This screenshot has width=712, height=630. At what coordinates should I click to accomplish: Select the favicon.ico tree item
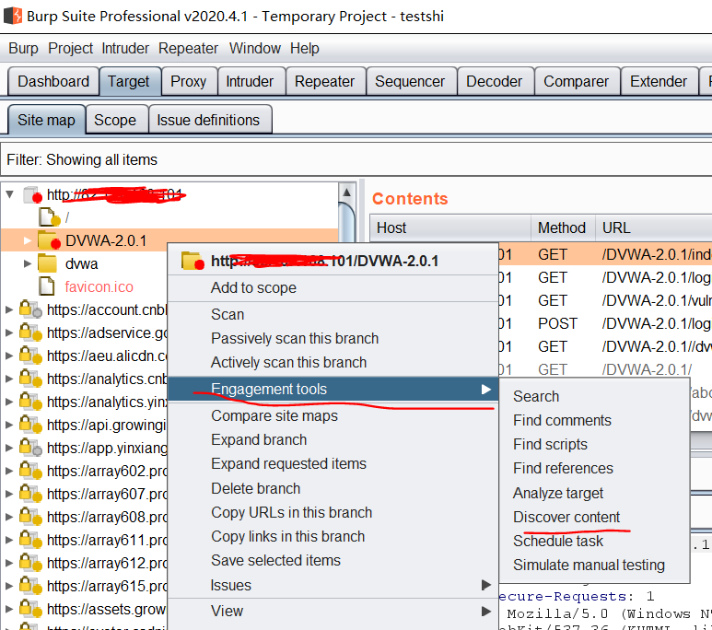point(99,286)
